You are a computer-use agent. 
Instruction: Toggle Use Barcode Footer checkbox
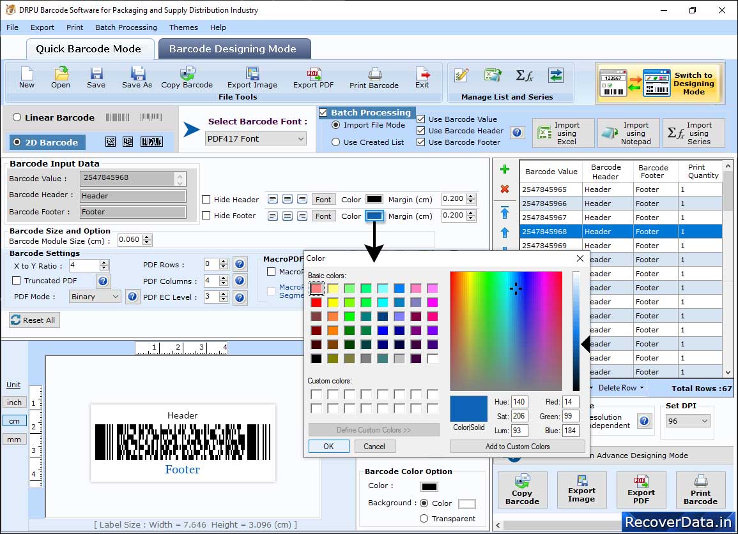(421, 142)
